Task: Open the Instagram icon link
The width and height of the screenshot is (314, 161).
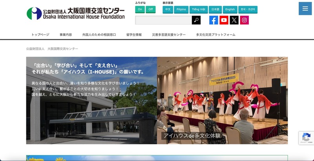Action: [x=245, y=20]
